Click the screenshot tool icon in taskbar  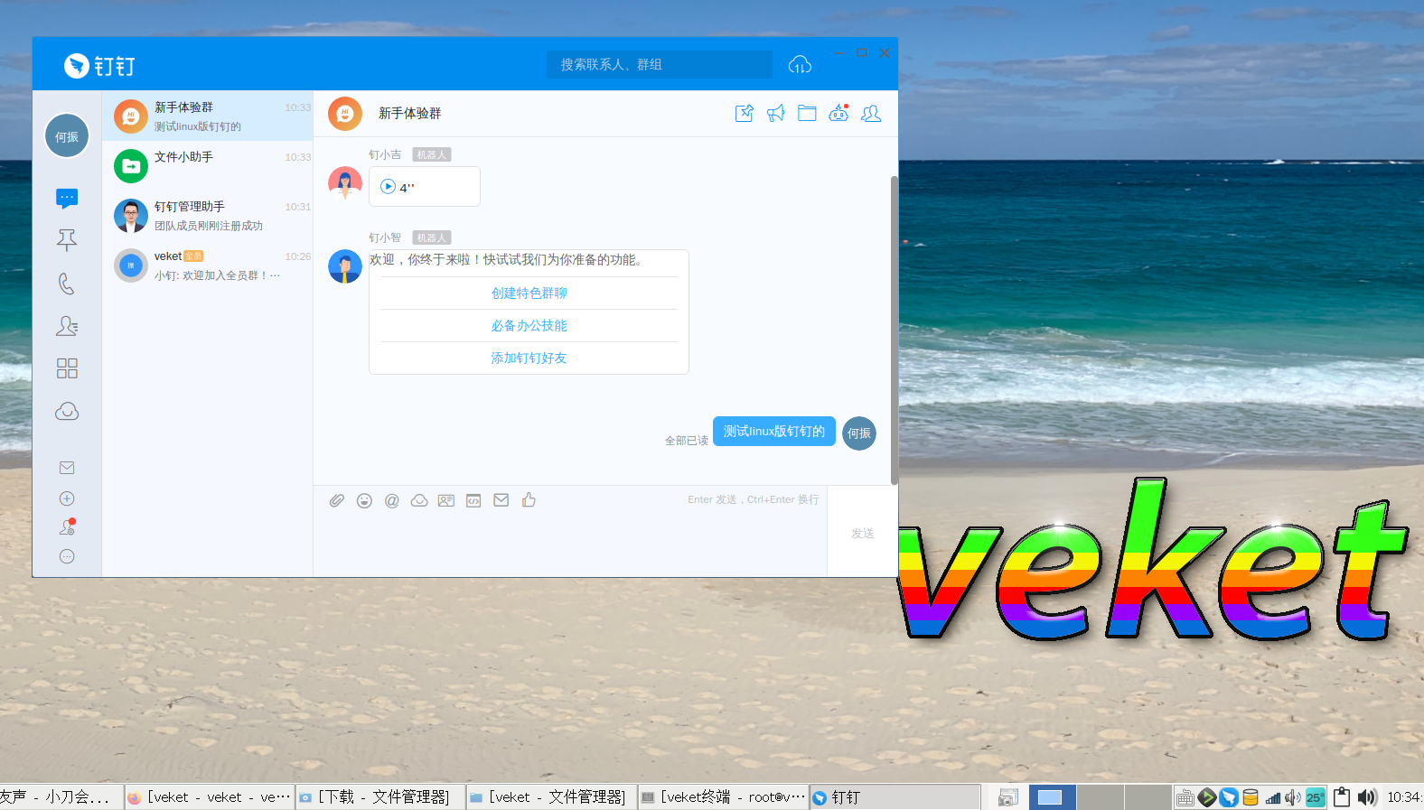pos(1008,797)
